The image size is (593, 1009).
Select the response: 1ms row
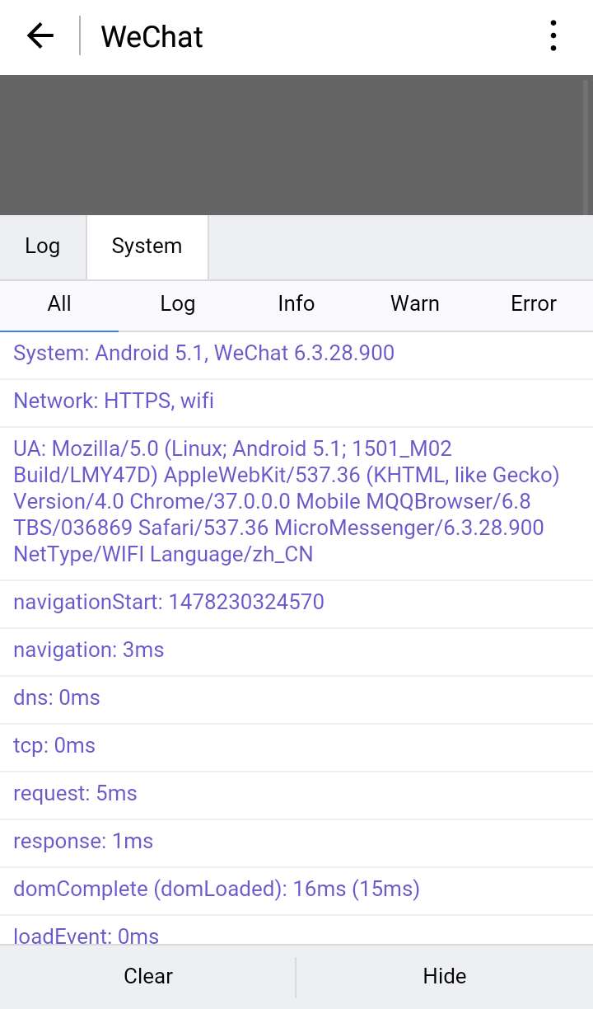coord(296,843)
